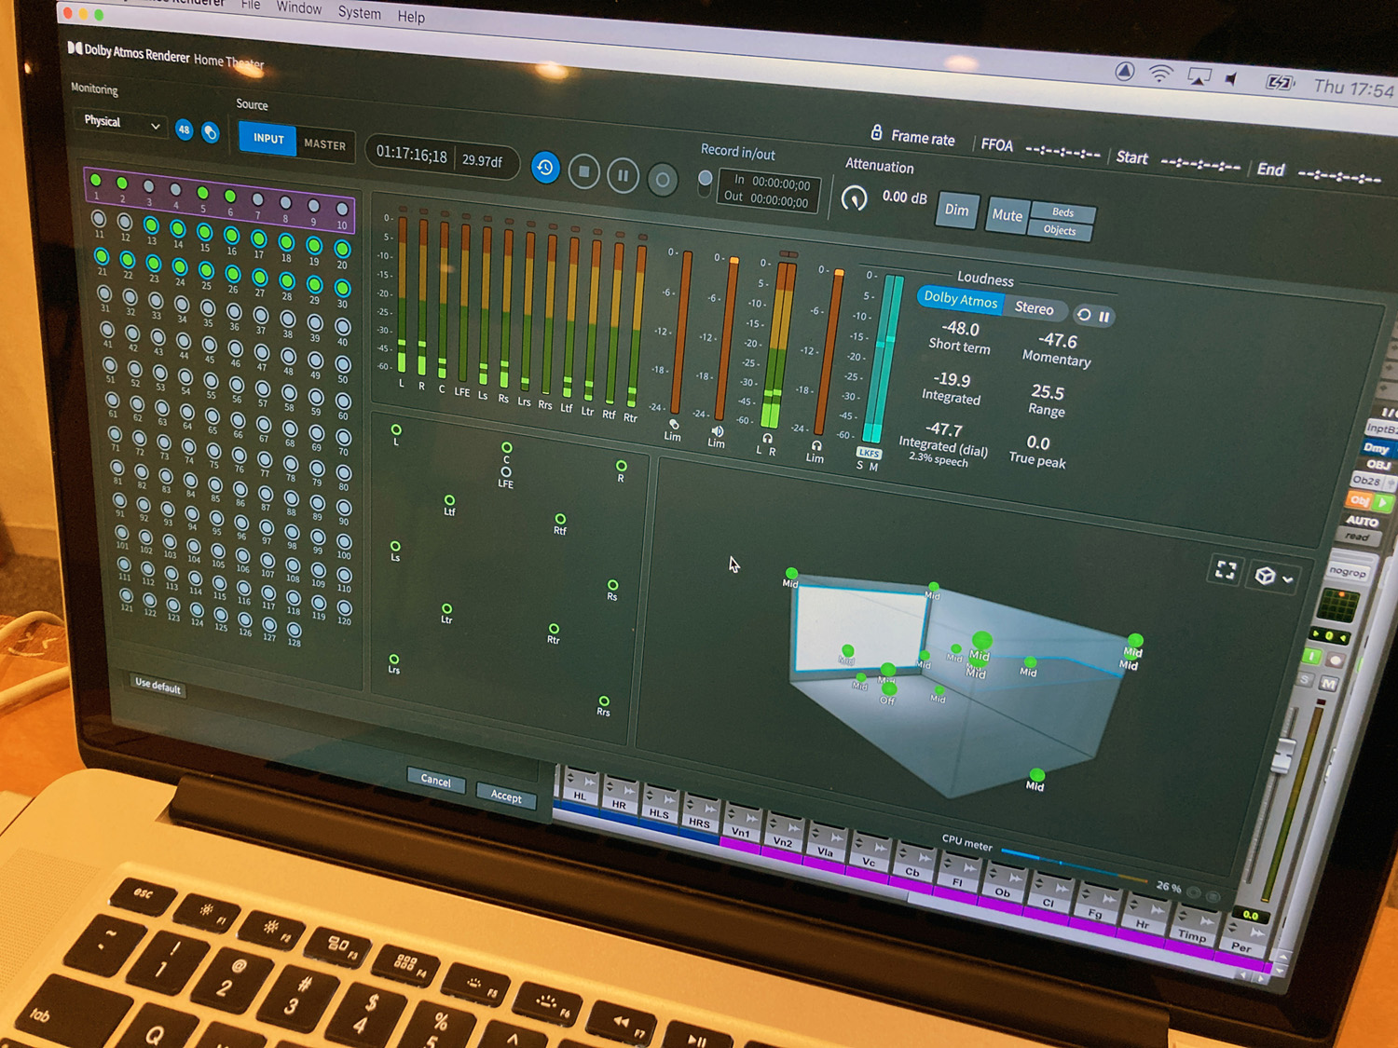Screen dimensions: 1398x1048
Task: Toggle the Mute button
Action: (x=1007, y=215)
